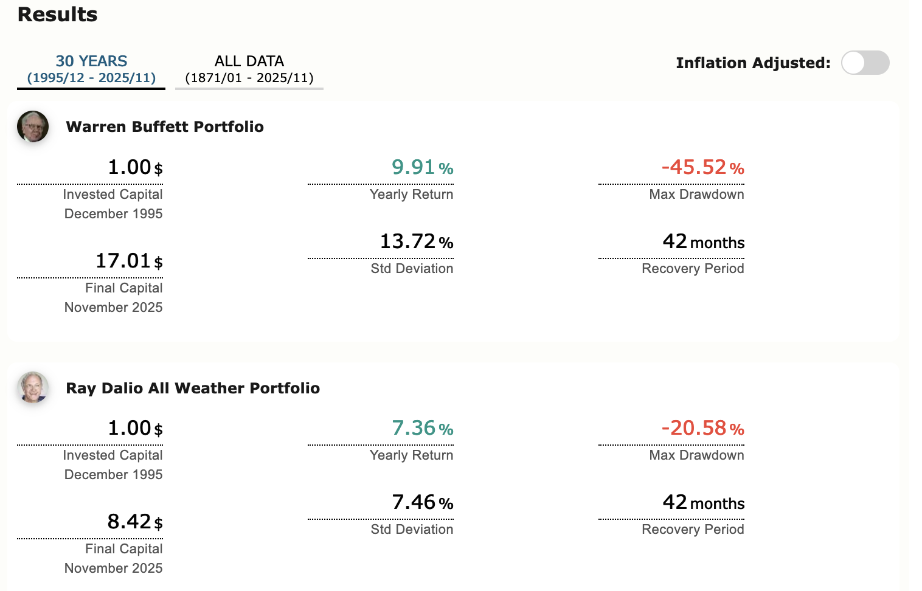The image size is (922, 591).
Task: Open the Ray Dalio All Weather Portfolio title
Action: pos(193,388)
